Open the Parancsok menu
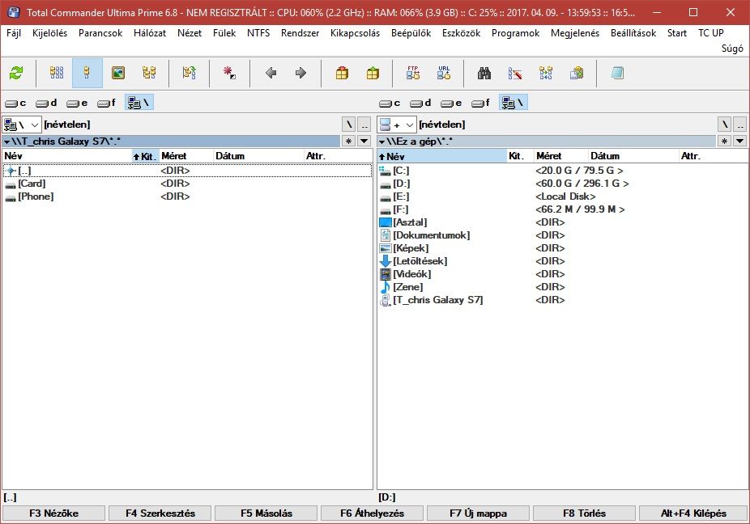 (100, 33)
